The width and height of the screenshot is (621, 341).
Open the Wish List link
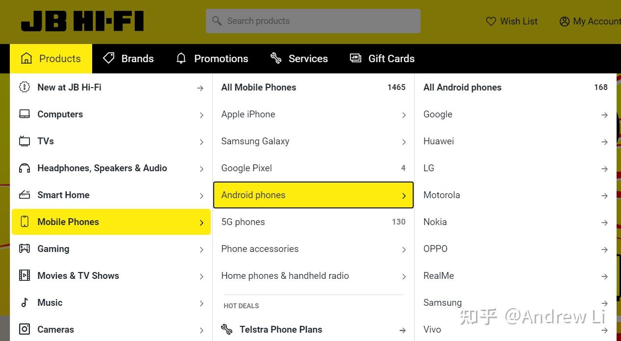(x=512, y=22)
